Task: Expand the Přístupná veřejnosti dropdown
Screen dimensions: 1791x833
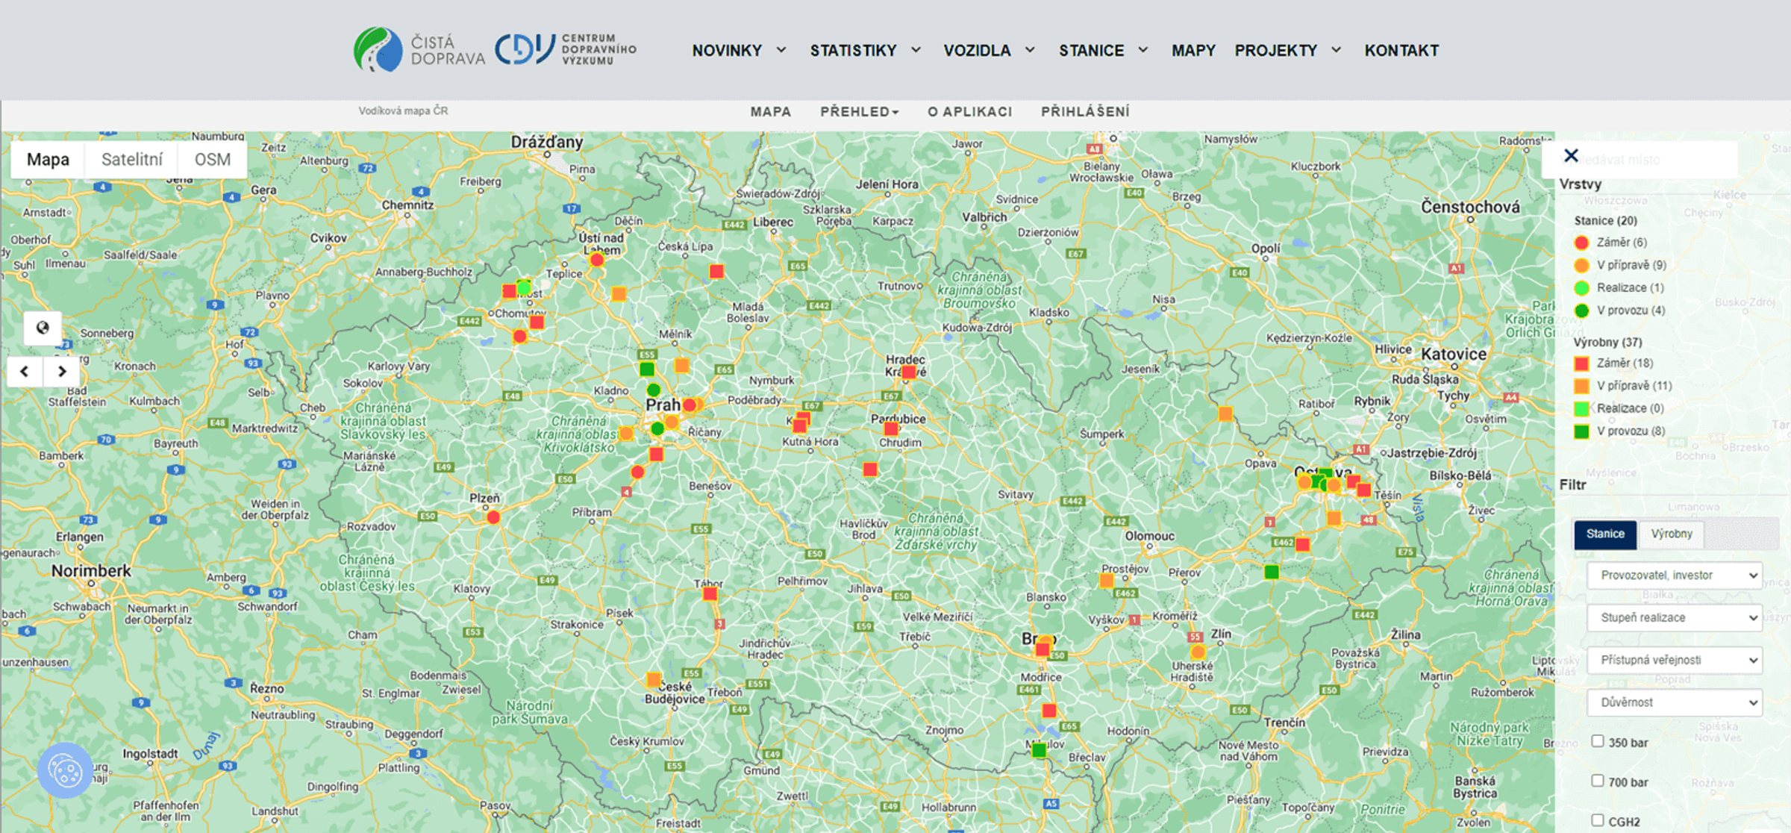Action: 1675,661
